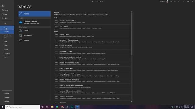The image size is (195, 109).
Task: Open the Resources - Documentation folder
Action: tap(92, 41)
